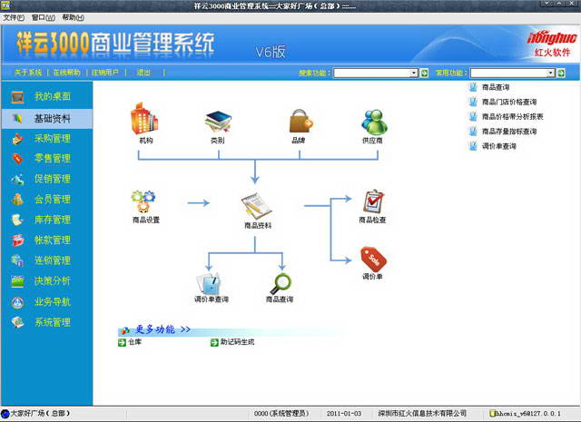Open the 商品资料 notepad icon
Image resolution: width=581 pixels, height=422 pixels.
256,206
